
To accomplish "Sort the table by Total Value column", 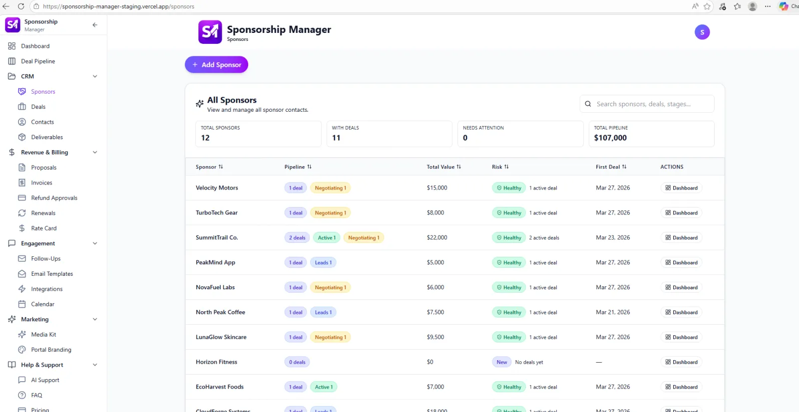I will pos(443,167).
